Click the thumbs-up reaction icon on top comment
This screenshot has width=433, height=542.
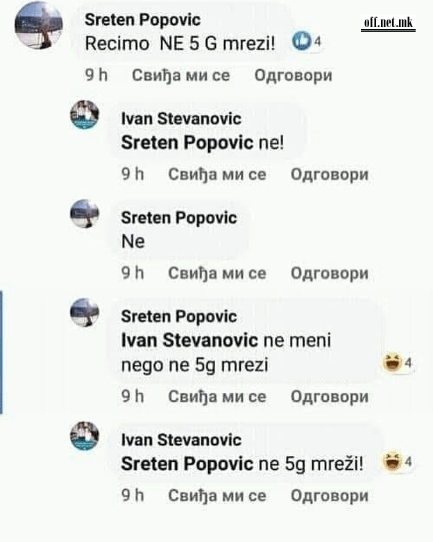[x=302, y=40]
